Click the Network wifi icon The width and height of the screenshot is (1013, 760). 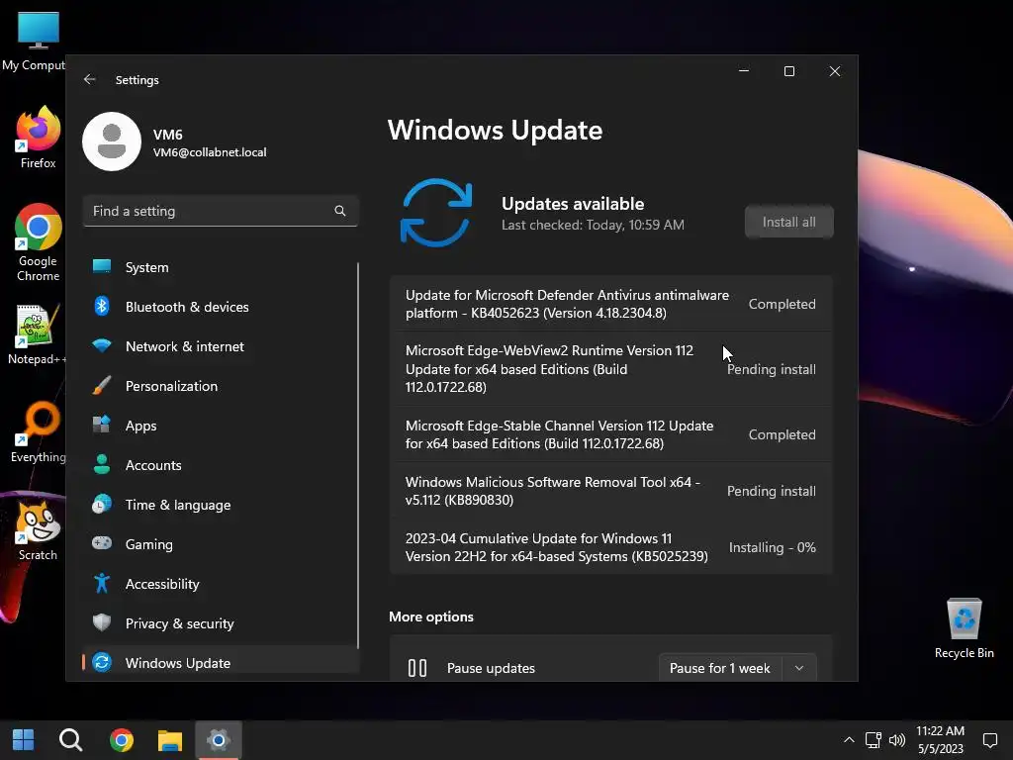[102, 345]
